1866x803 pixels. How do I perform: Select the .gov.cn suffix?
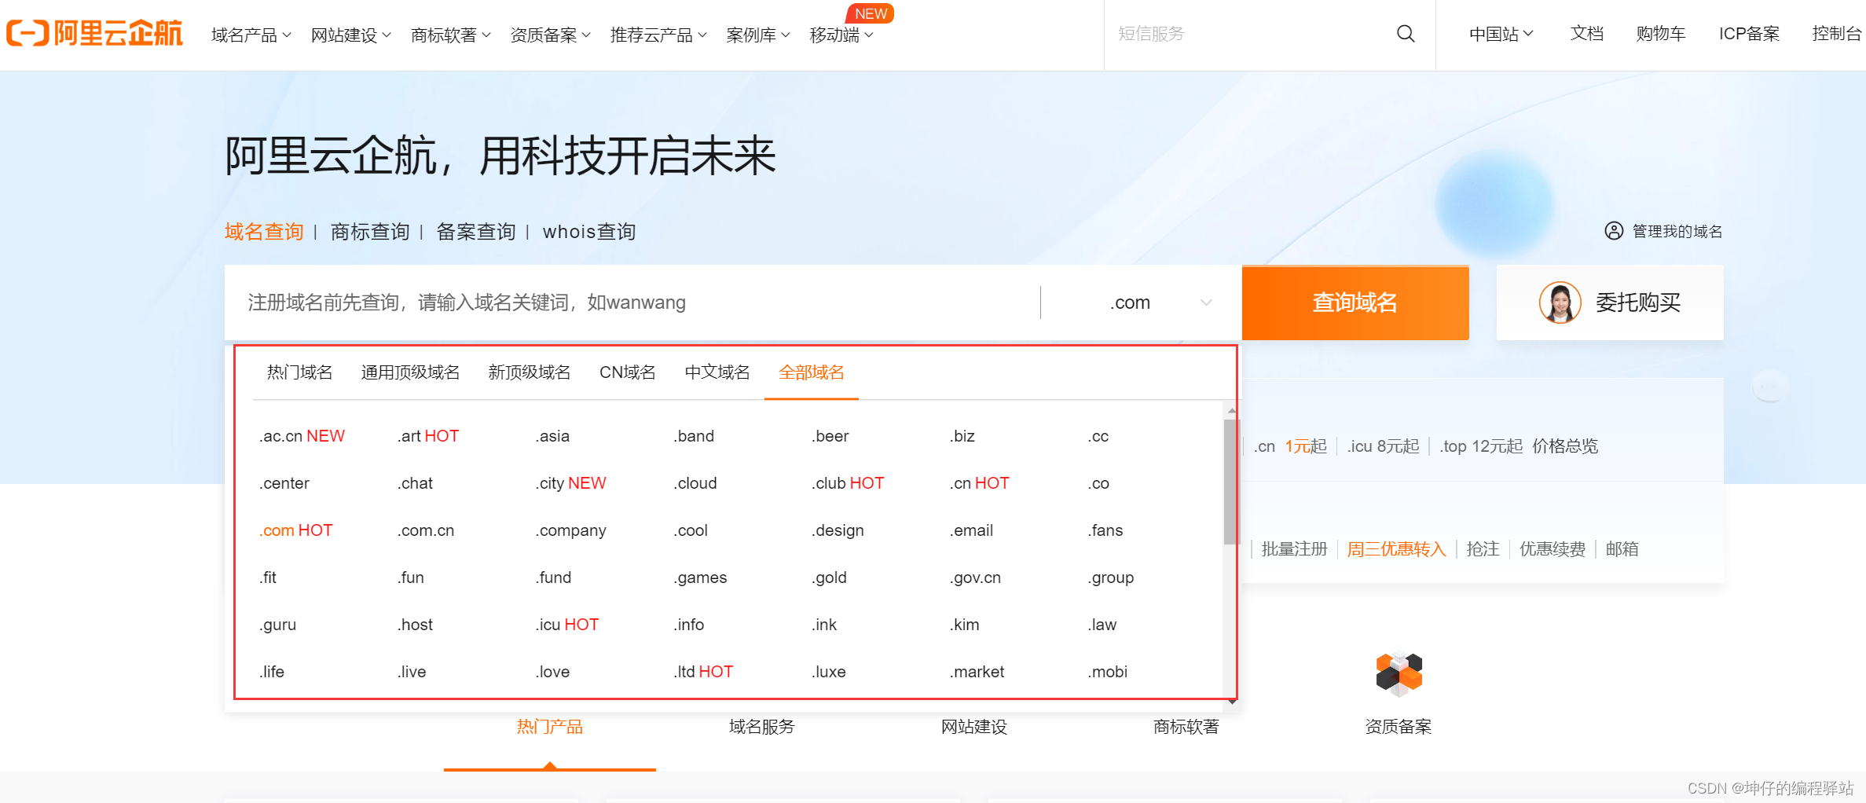975,577
